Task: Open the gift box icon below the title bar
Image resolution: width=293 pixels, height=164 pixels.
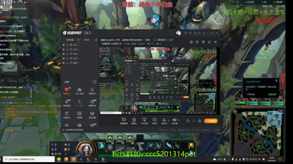Action: 191,42
